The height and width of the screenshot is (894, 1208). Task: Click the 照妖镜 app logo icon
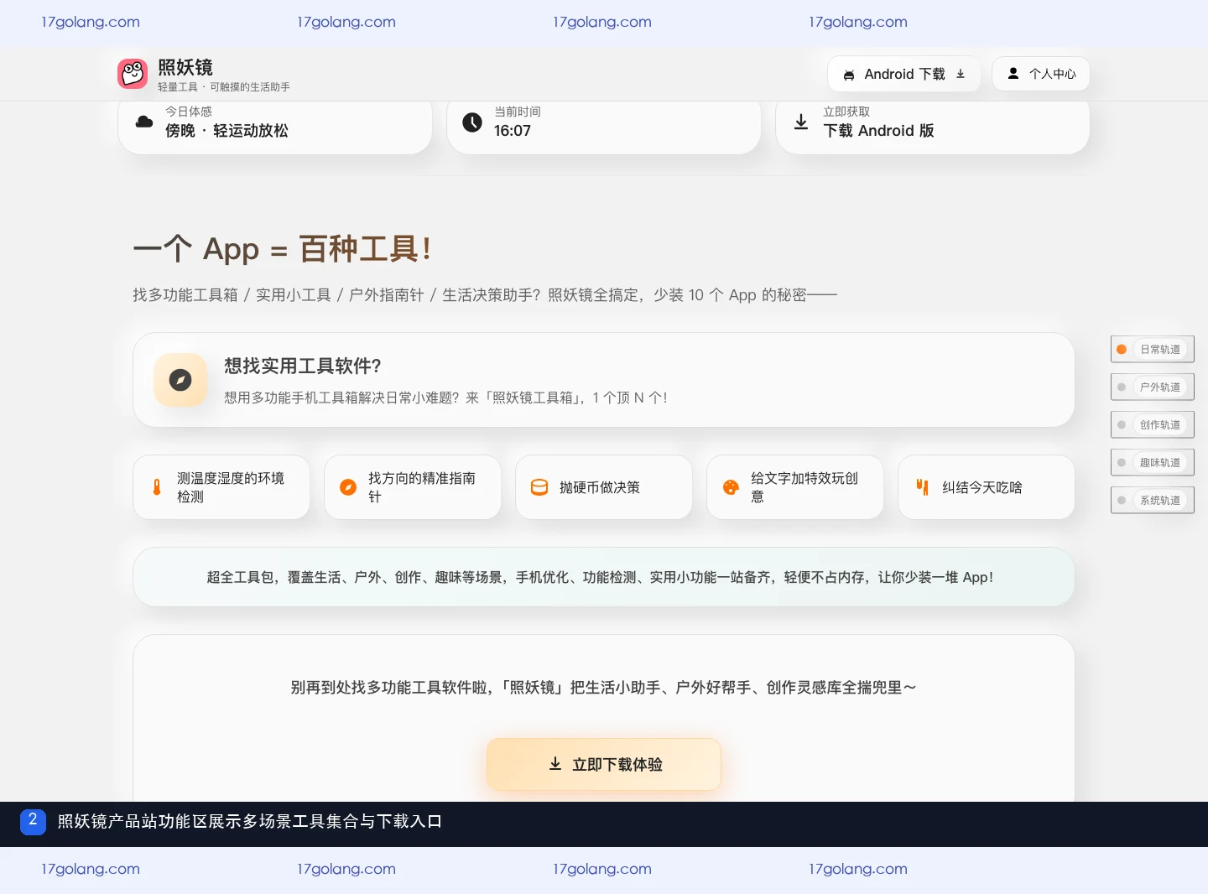coord(133,74)
